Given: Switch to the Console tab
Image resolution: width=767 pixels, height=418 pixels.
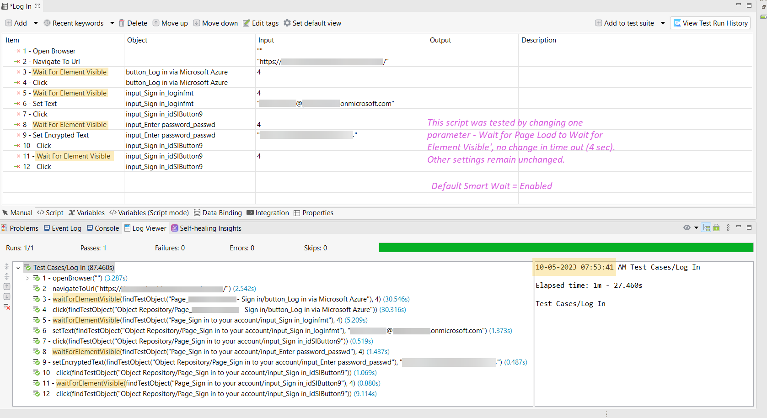Looking at the screenshot, I should click(x=103, y=228).
